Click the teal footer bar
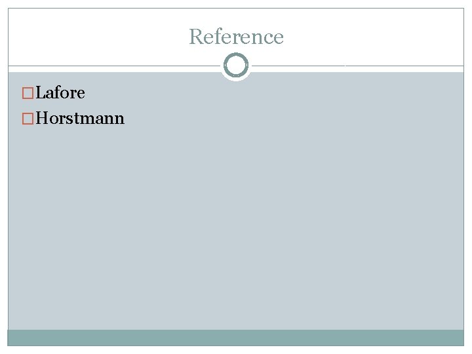 point(236,338)
